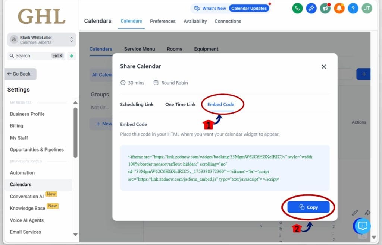The image size is (382, 245).
Task: Select the One Time Link tab
Action: click(x=180, y=105)
